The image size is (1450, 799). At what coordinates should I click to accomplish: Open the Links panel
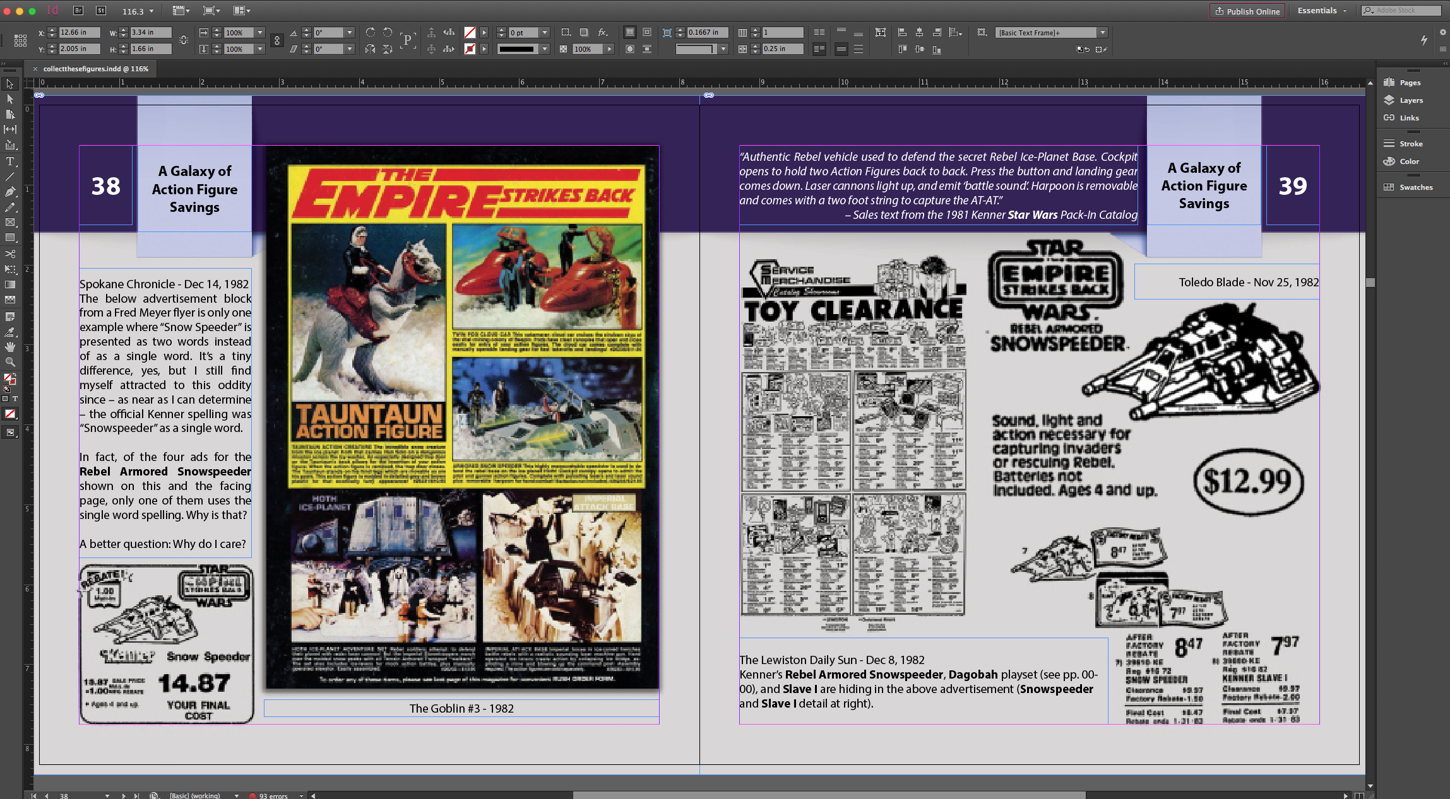click(x=1401, y=118)
